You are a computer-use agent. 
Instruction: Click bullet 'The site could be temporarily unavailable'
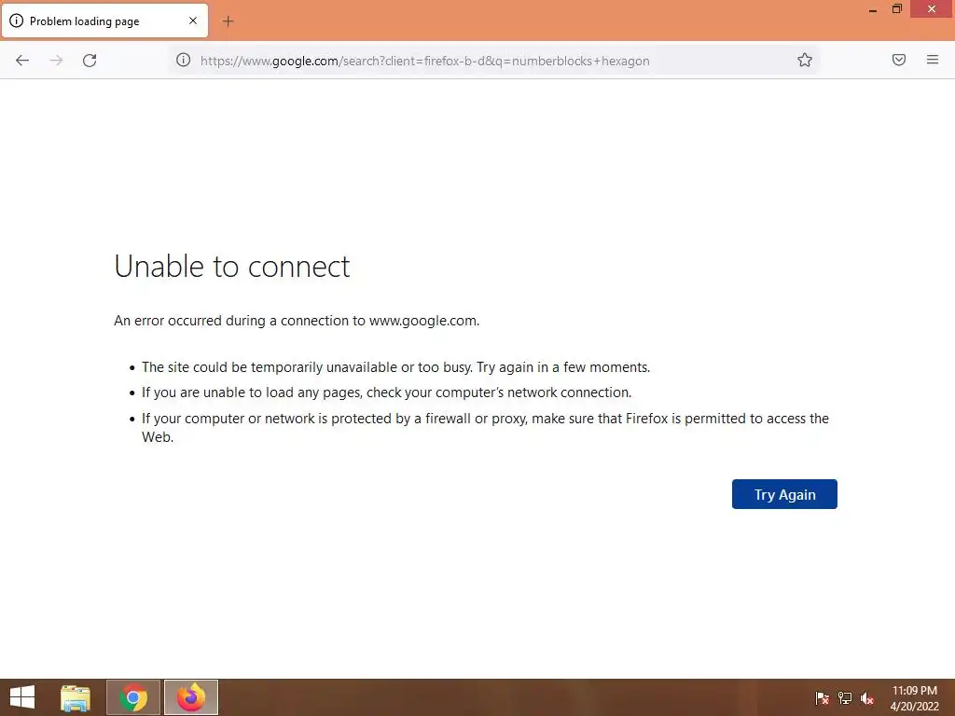tap(395, 367)
